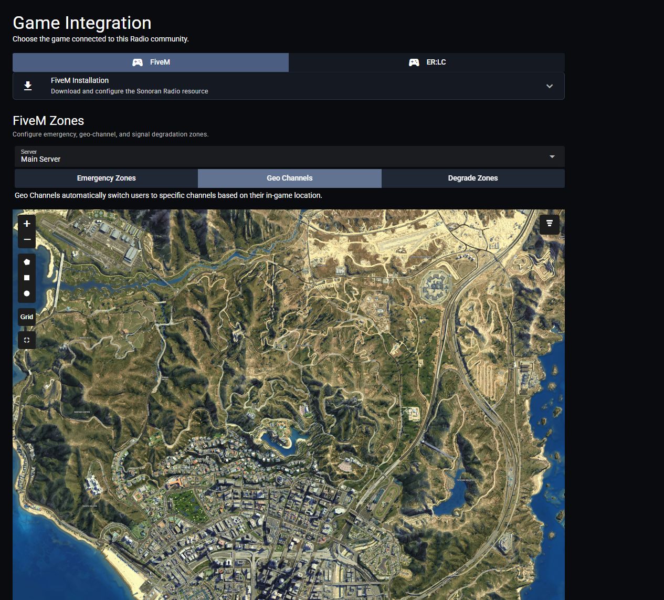Viewport: 664px width, 600px height.
Task: Open the Server dropdown arrow
Action: (552, 156)
